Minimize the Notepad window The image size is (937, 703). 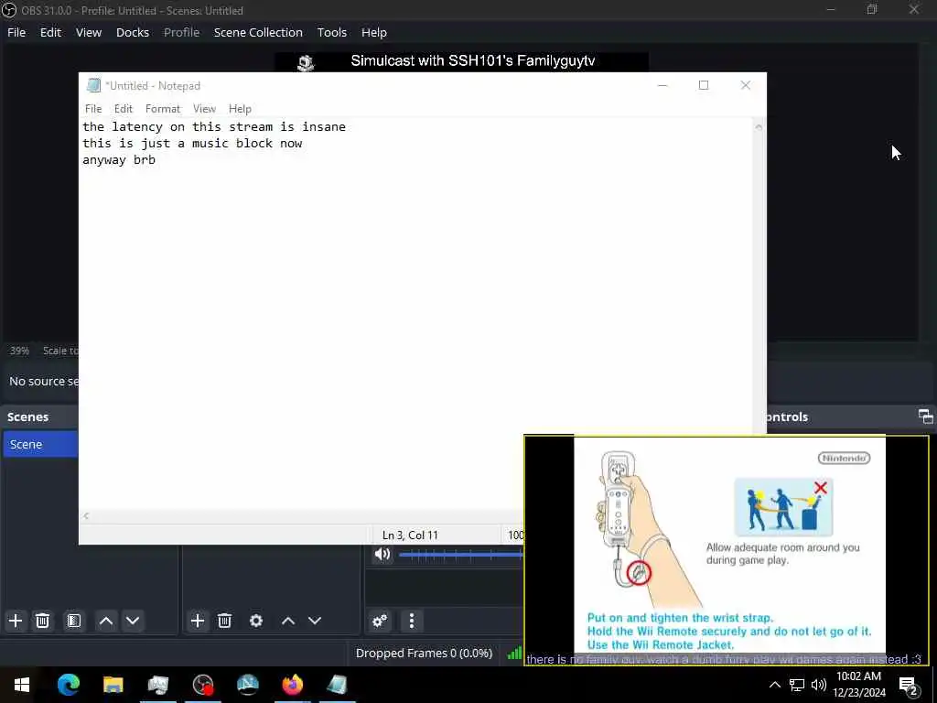662,85
